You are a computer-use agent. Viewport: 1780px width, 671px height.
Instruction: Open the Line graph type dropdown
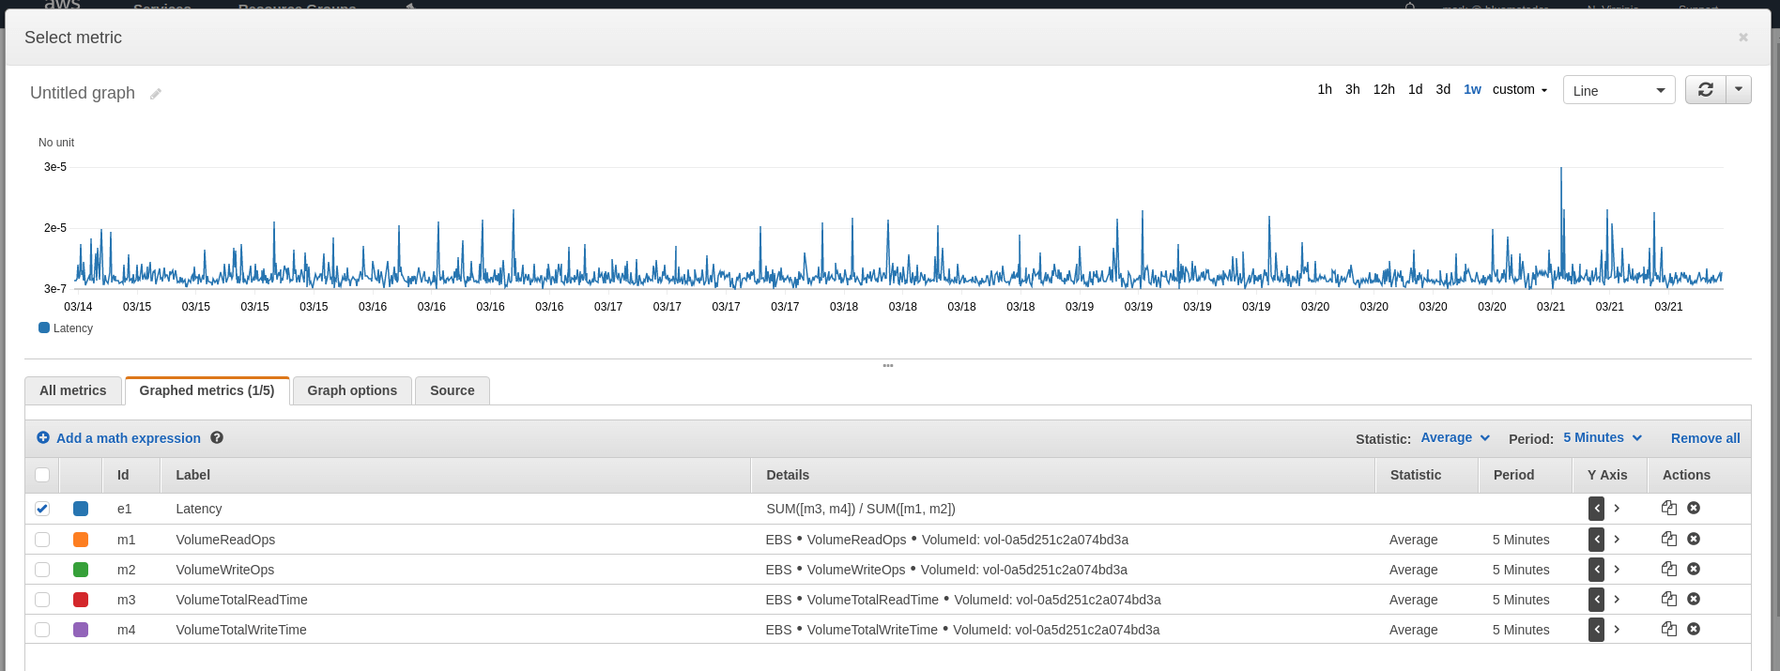(x=1619, y=91)
